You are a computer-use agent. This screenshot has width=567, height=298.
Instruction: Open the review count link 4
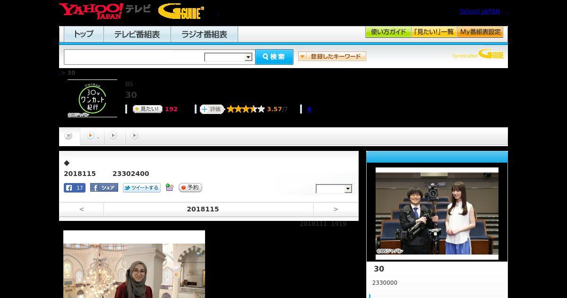(x=309, y=109)
